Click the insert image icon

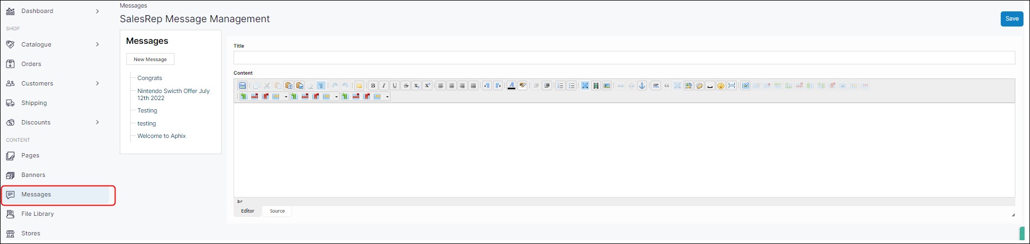(607, 85)
